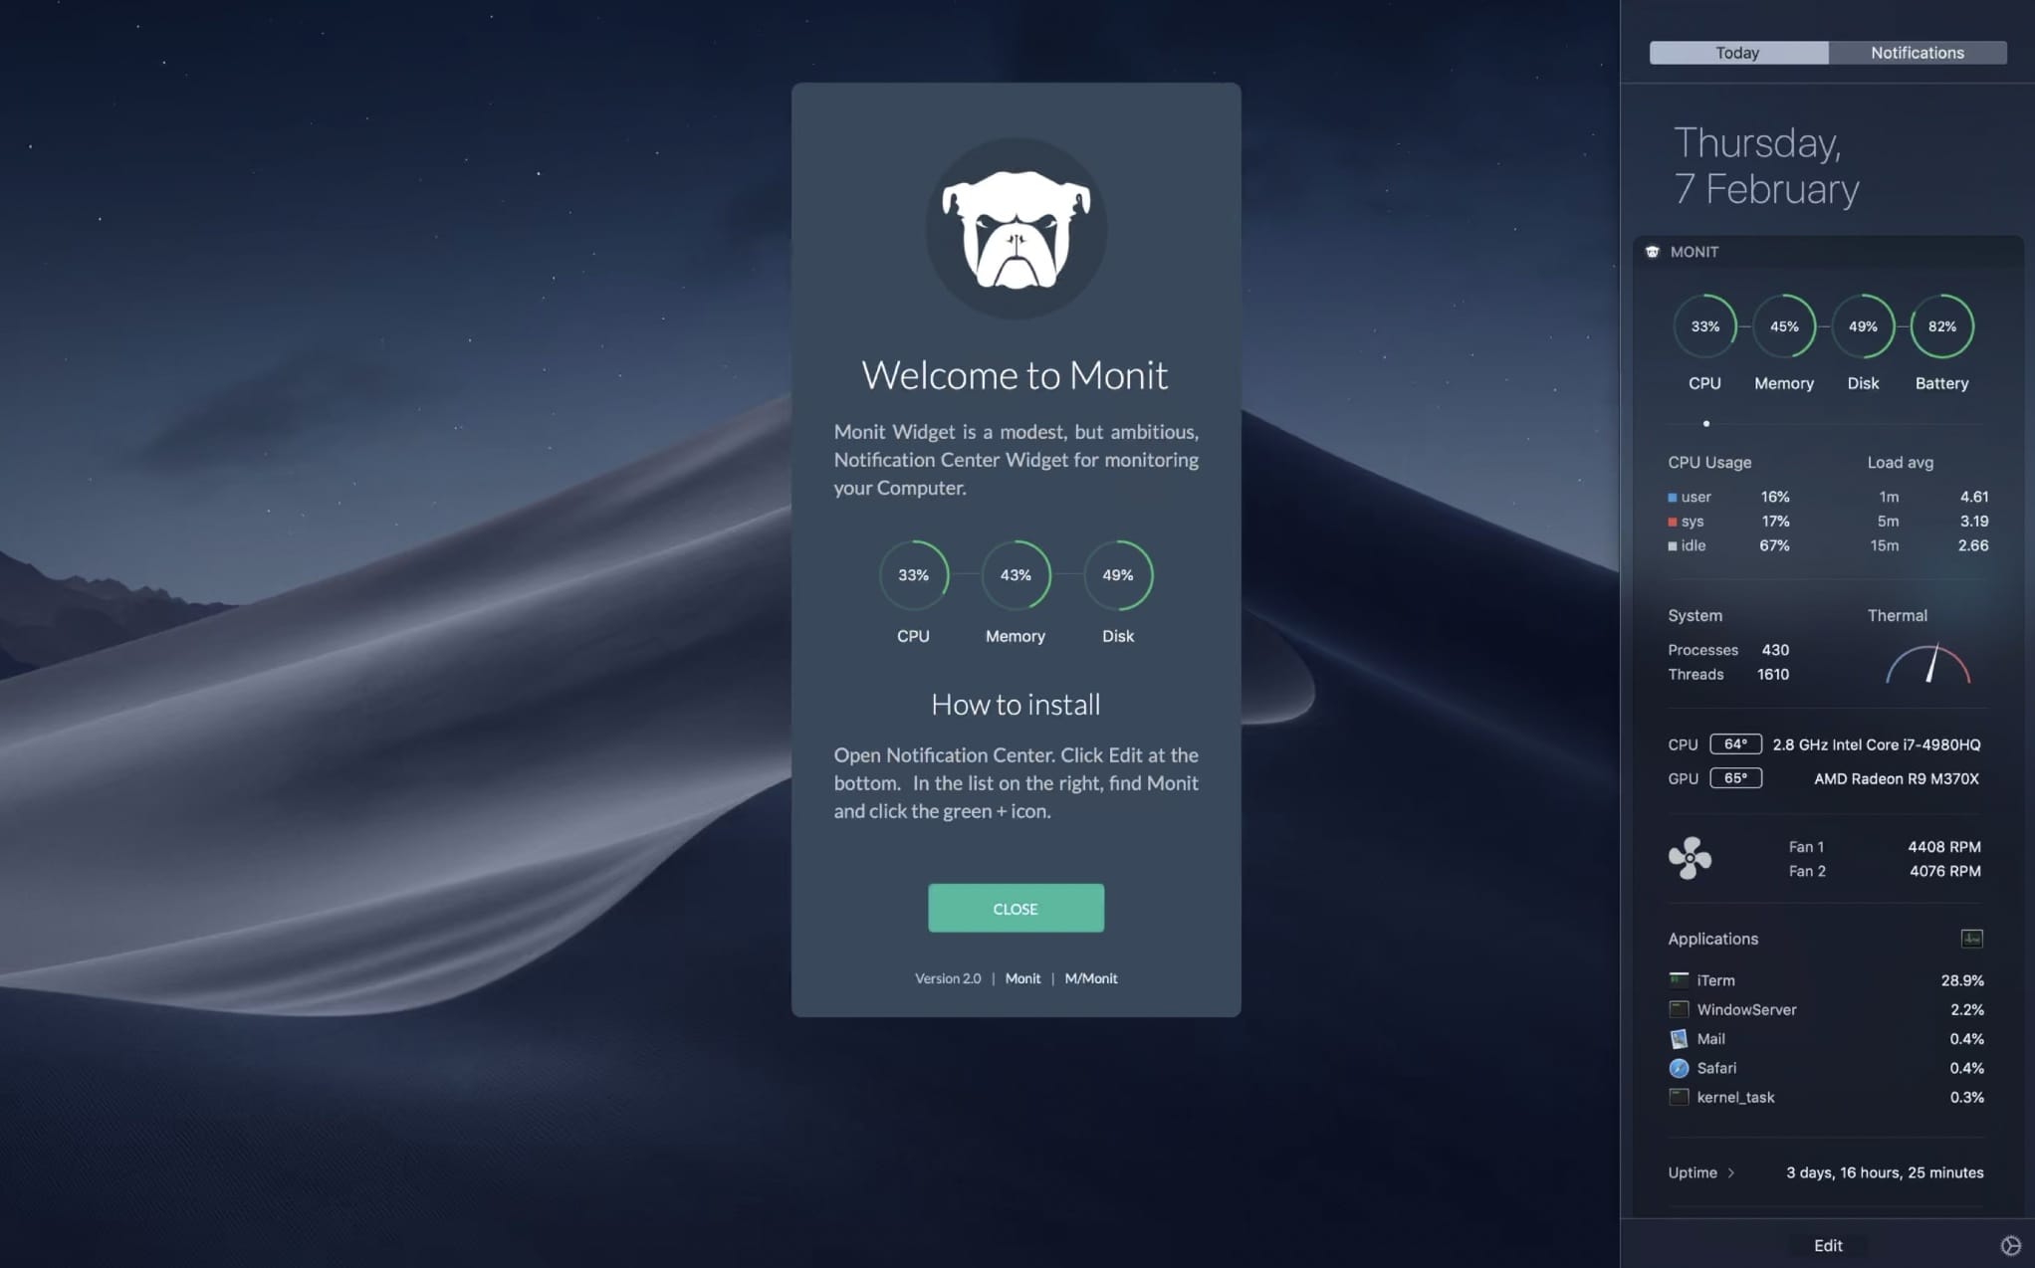
Task: Click the Mail app icon
Action: 1679,1039
